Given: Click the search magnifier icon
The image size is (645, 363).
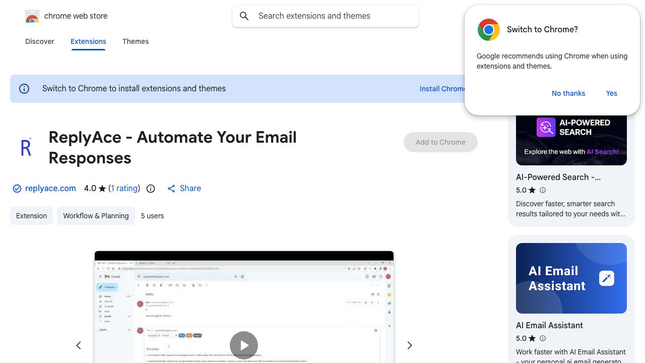Looking at the screenshot, I should [244, 16].
